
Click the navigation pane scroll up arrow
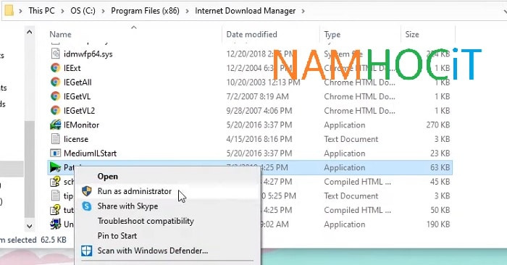point(30,32)
